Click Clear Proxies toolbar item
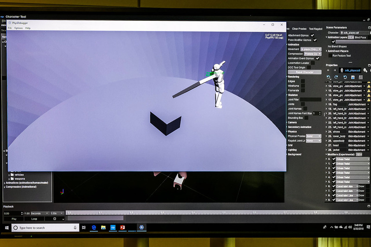The width and height of the screenshot is (371, 247). [299, 29]
